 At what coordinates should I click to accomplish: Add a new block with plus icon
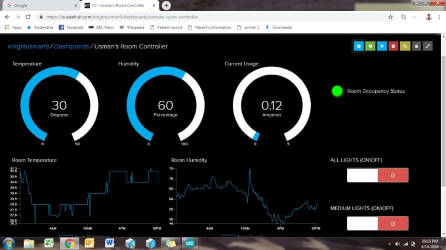[382, 46]
